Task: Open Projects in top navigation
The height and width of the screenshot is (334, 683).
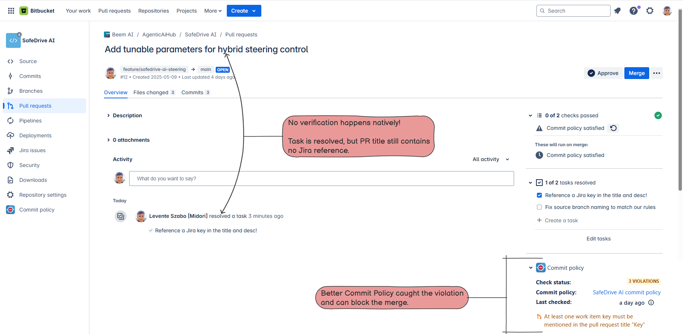Action: pos(187,11)
